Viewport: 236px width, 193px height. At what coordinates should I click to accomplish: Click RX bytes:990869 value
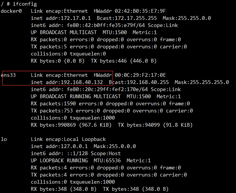point(53,125)
